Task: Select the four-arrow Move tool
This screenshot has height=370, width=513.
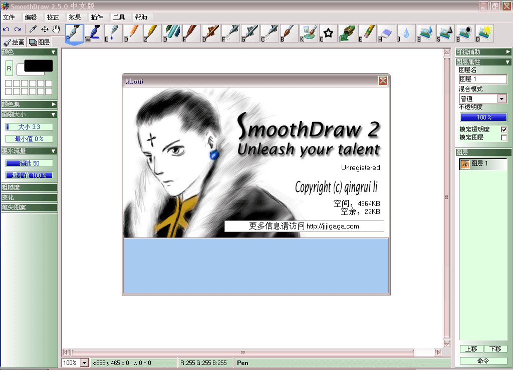Action: point(45,29)
